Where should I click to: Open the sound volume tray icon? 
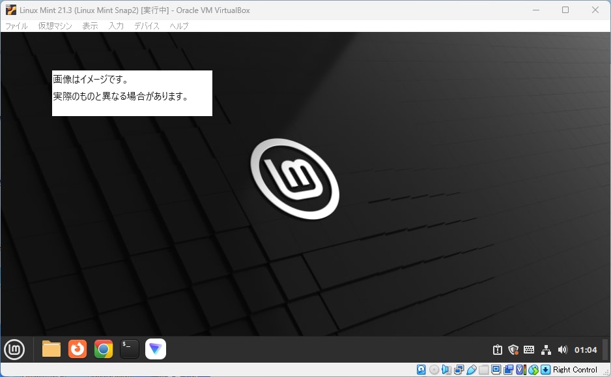562,350
